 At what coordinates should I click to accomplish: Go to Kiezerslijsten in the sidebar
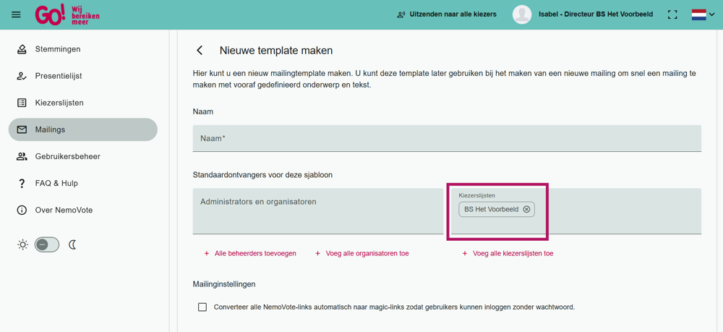click(59, 103)
